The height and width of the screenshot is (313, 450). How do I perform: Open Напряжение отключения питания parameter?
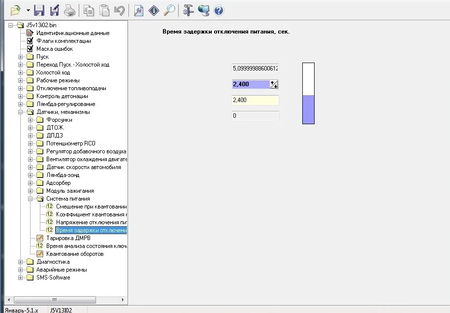tap(91, 222)
